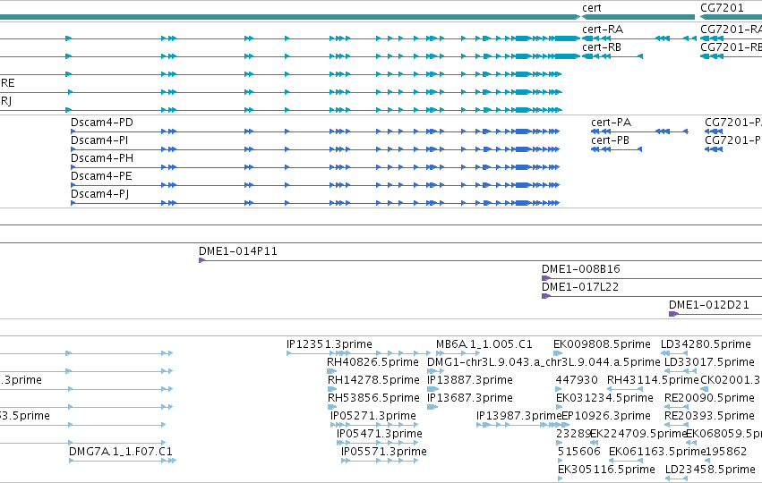Screen dimensions: 762x483
Task: Select the IP05271.3prime EST label
Action: (x=373, y=416)
